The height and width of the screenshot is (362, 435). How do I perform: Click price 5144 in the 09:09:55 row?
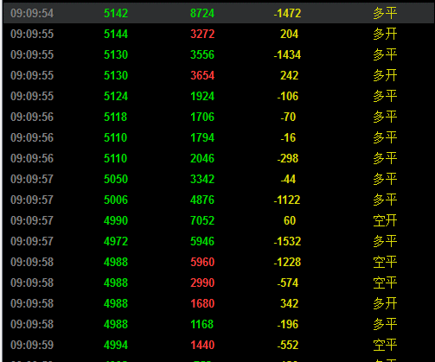point(116,34)
